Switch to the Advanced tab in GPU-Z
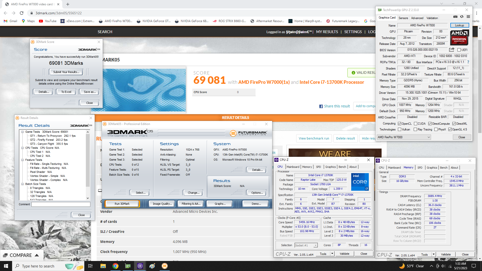 [417, 18]
